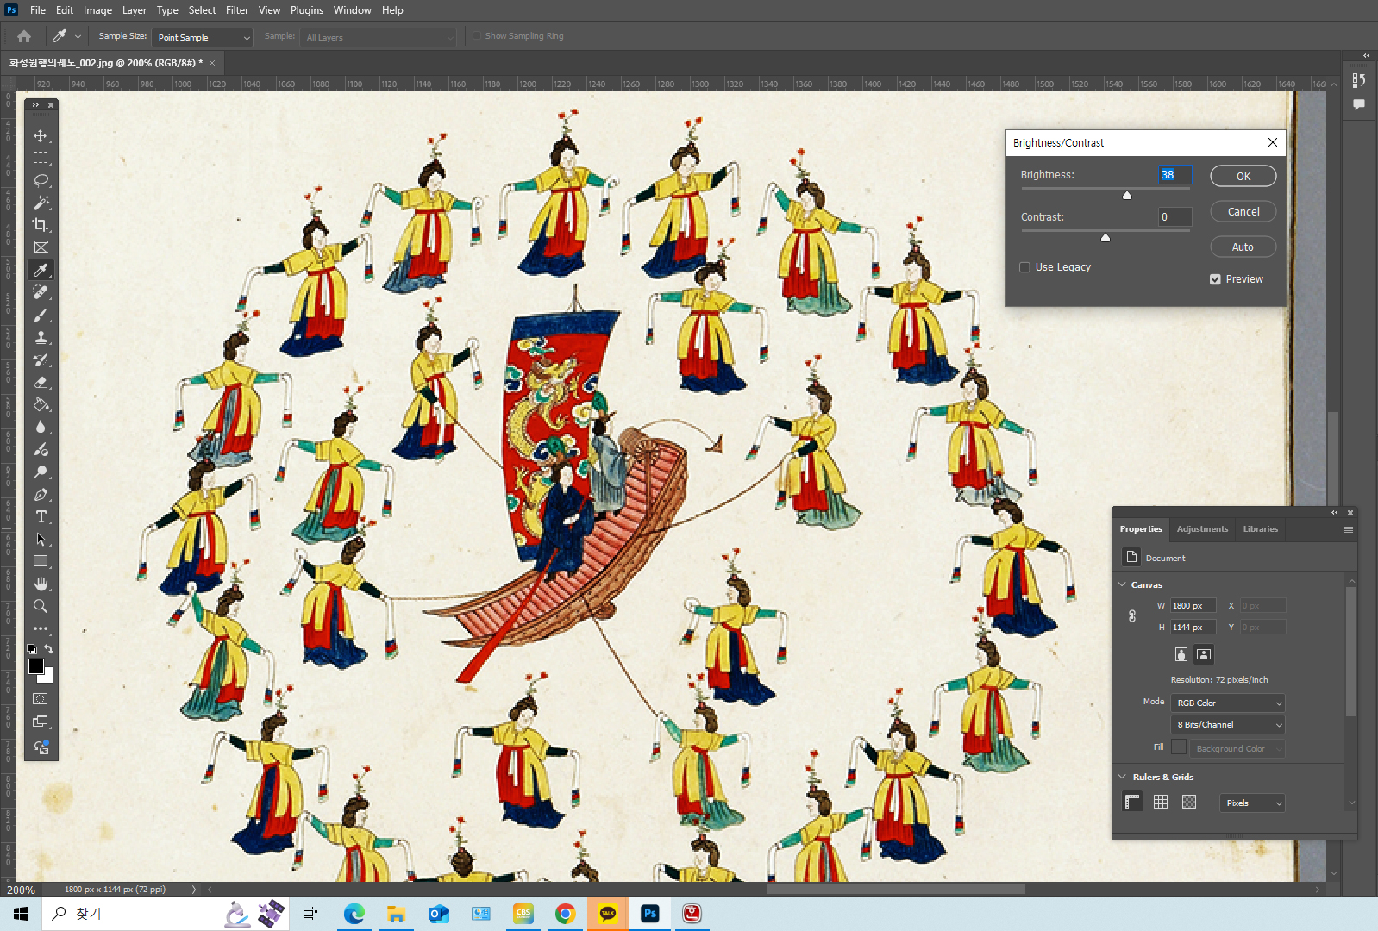Open the tool preset picker arrow

tap(78, 36)
